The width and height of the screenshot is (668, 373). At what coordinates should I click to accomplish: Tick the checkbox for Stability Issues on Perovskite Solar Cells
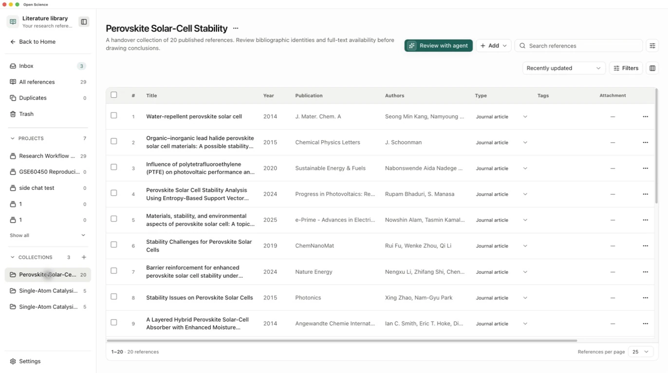point(114,297)
